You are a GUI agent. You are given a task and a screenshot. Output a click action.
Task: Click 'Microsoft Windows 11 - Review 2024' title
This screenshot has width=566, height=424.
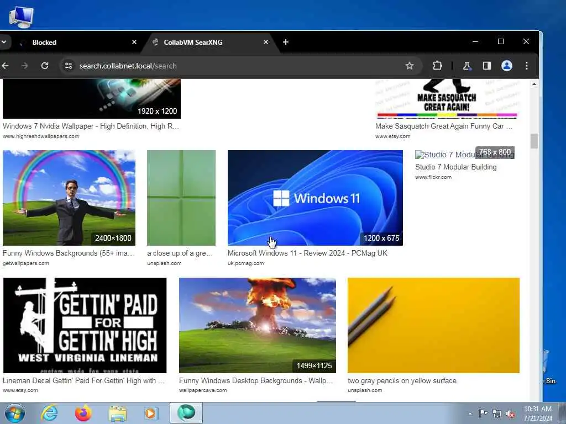coord(307,253)
